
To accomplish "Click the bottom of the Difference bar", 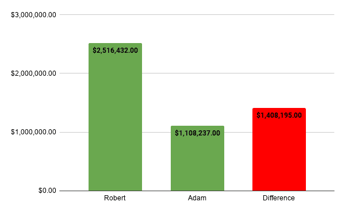I will pyautogui.click(x=279, y=188).
